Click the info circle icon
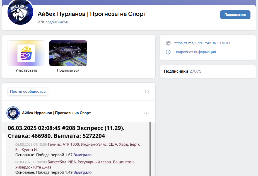This screenshot has width=258, height=176. point(168,52)
